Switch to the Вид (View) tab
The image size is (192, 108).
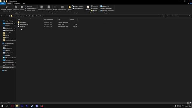[x=24, y=4]
